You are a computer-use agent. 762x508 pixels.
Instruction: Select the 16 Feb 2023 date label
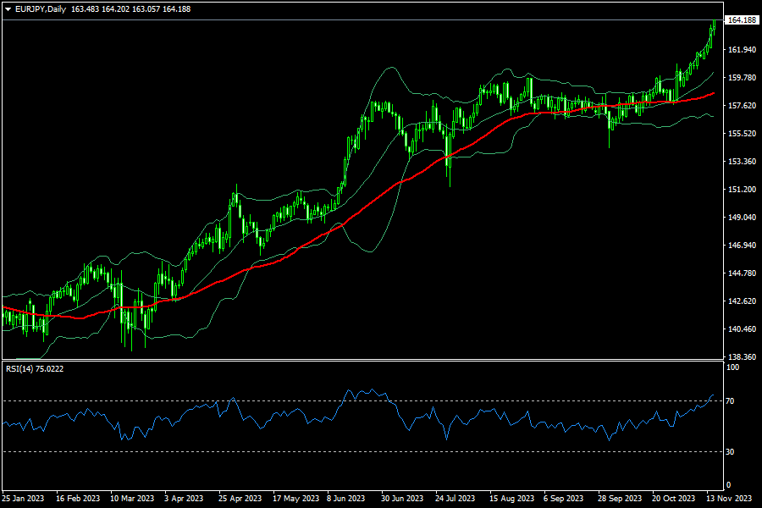(78, 499)
